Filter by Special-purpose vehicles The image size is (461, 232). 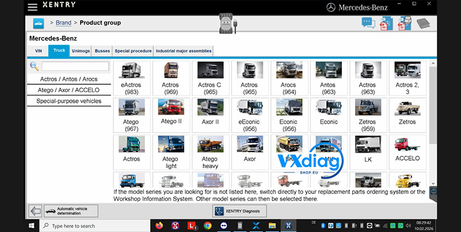tap(69, 101)
